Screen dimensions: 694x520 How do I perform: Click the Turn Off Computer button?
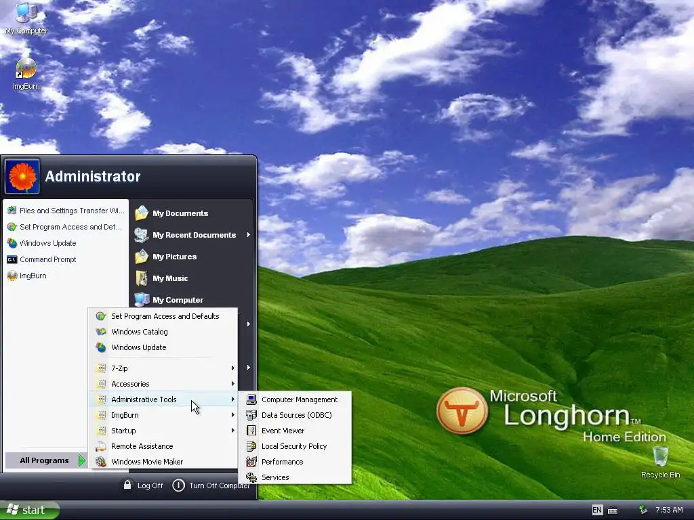click(x=211, y=485)
